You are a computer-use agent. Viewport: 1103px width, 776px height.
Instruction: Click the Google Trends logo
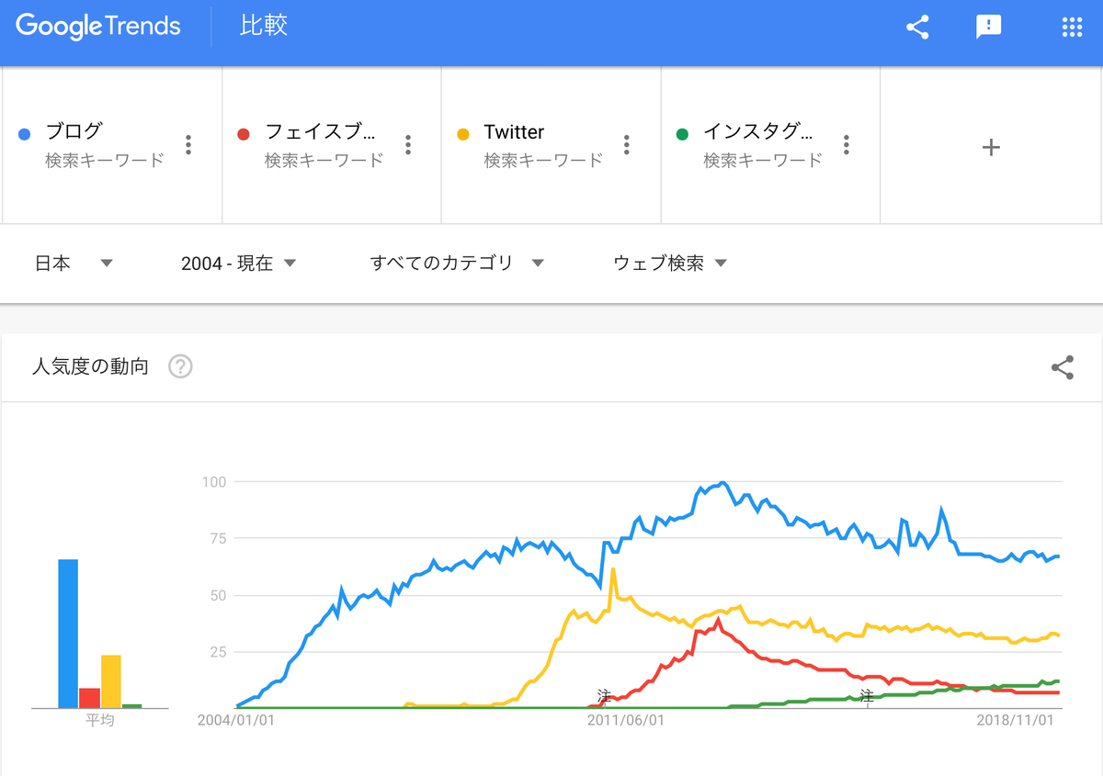tap(97, 27)
